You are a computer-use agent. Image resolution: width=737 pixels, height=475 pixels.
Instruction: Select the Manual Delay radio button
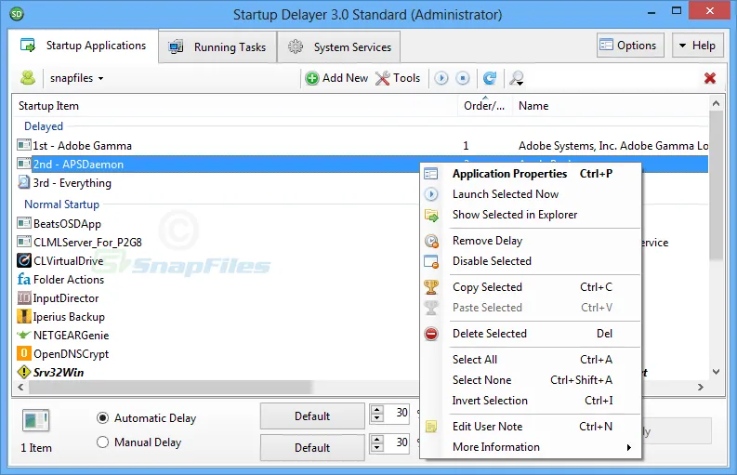[x=103, y=442]
